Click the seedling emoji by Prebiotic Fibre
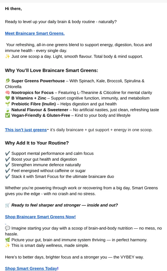The width and height of the screenshot is (167, 271). (x=8, y=104)
